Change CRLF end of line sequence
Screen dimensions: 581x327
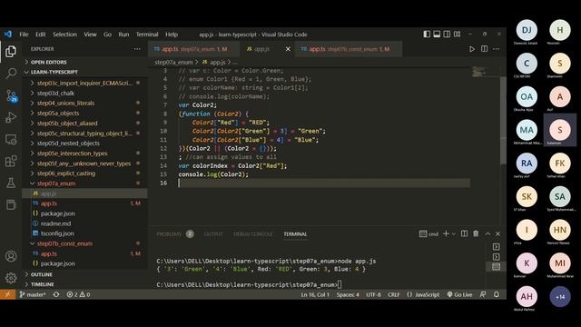pos(393,294)
